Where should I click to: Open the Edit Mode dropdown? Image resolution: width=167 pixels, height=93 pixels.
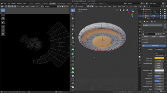[81, 6]
